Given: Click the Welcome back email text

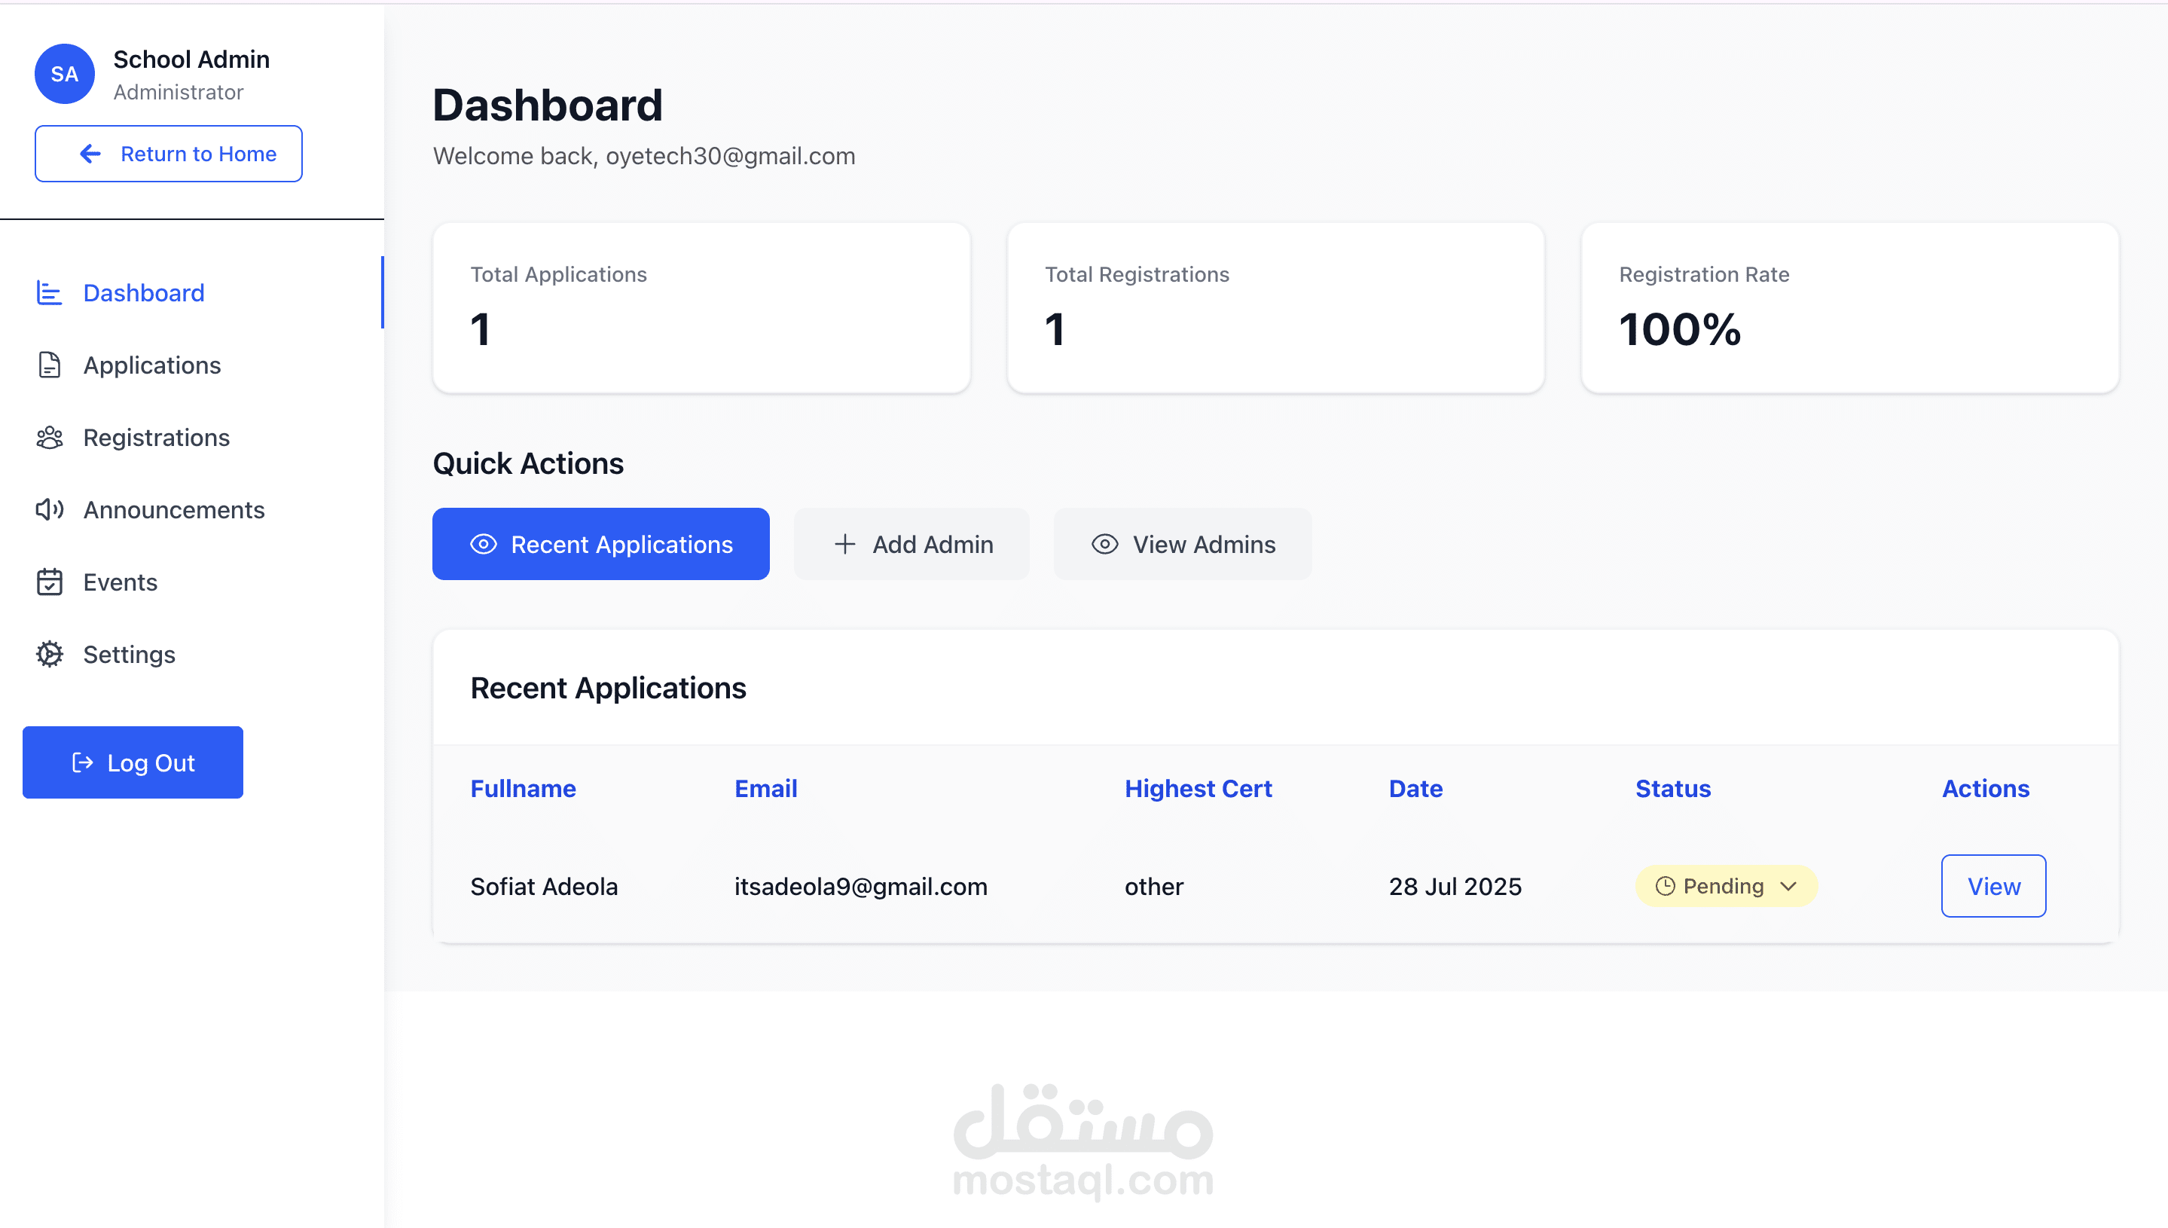Looking at the screenshot, I should click(644, 156).
